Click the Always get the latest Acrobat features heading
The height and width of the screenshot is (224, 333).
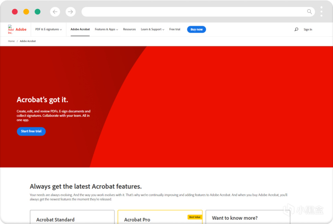coord(86,186)
